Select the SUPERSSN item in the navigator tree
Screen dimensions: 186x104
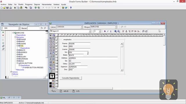coord(24,59)
